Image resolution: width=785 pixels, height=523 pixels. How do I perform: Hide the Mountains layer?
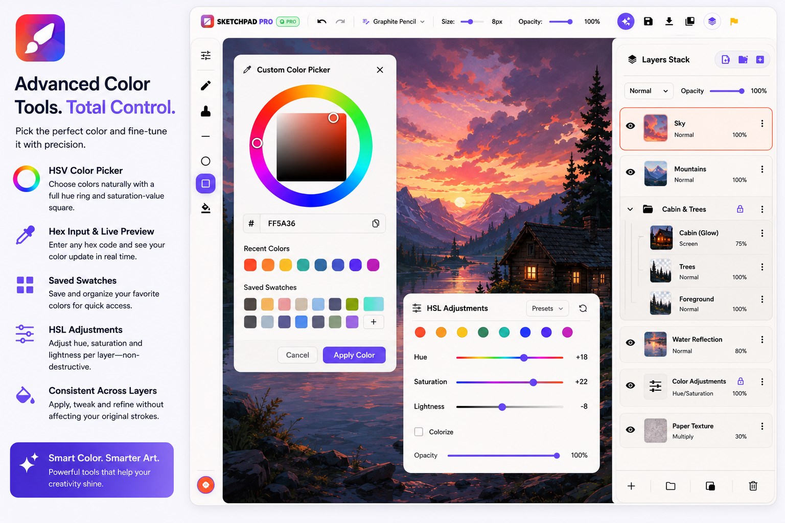631,172
